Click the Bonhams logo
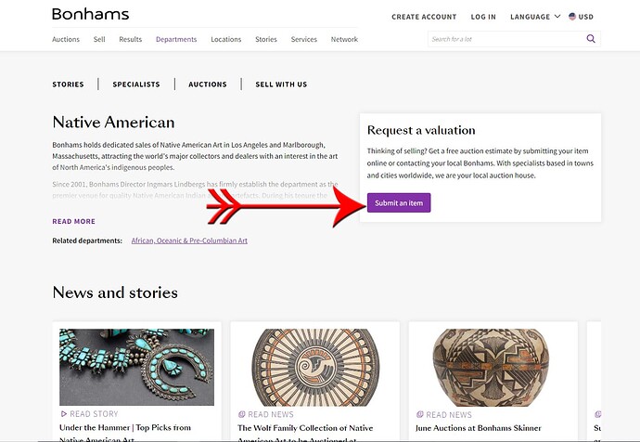Screen dimensions: 640x442 [x=91, y=15]
